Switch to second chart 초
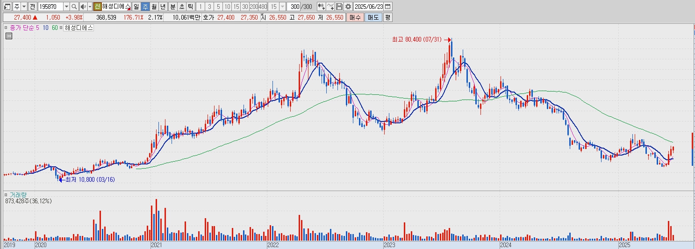 point(182,7)
